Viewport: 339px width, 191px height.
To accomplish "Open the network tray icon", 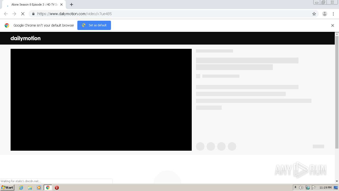I will (x=307, y=188).
